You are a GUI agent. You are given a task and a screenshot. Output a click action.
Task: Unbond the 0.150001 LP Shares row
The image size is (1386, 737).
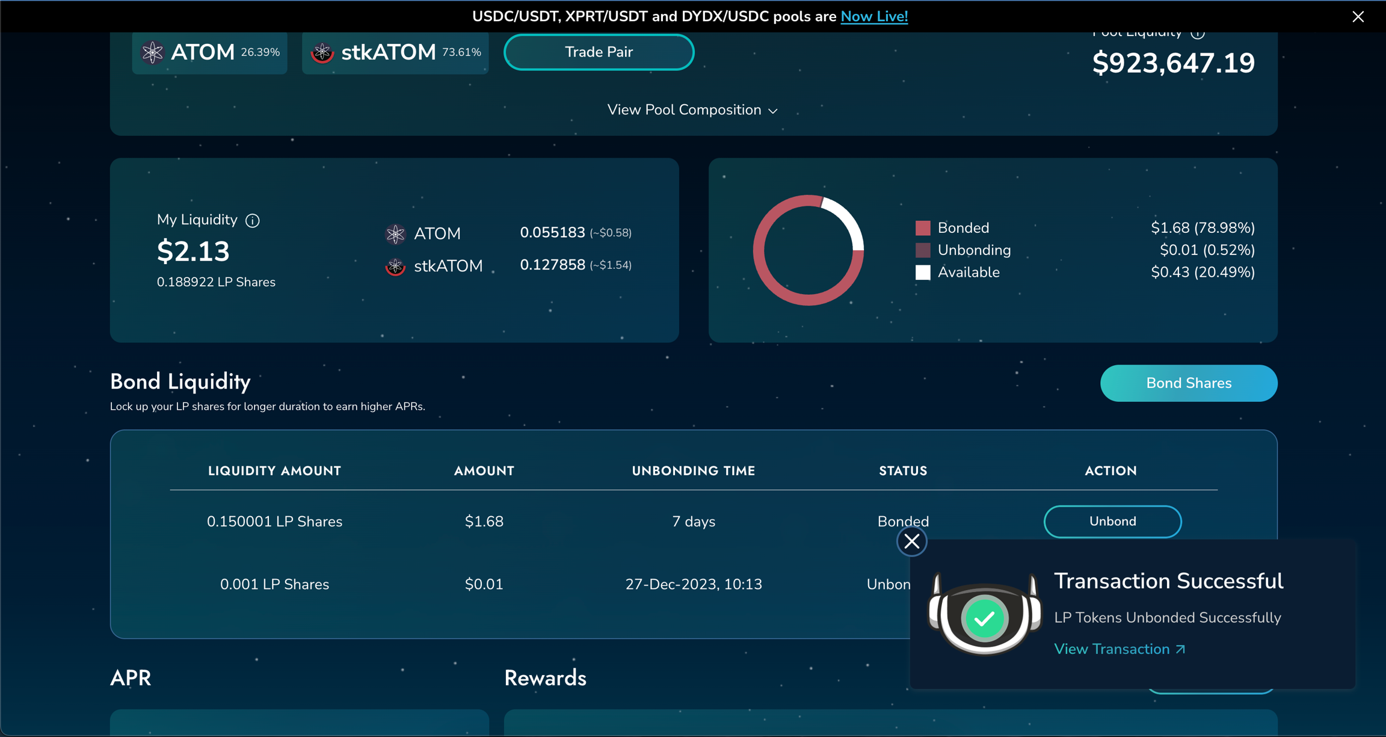1112,522
